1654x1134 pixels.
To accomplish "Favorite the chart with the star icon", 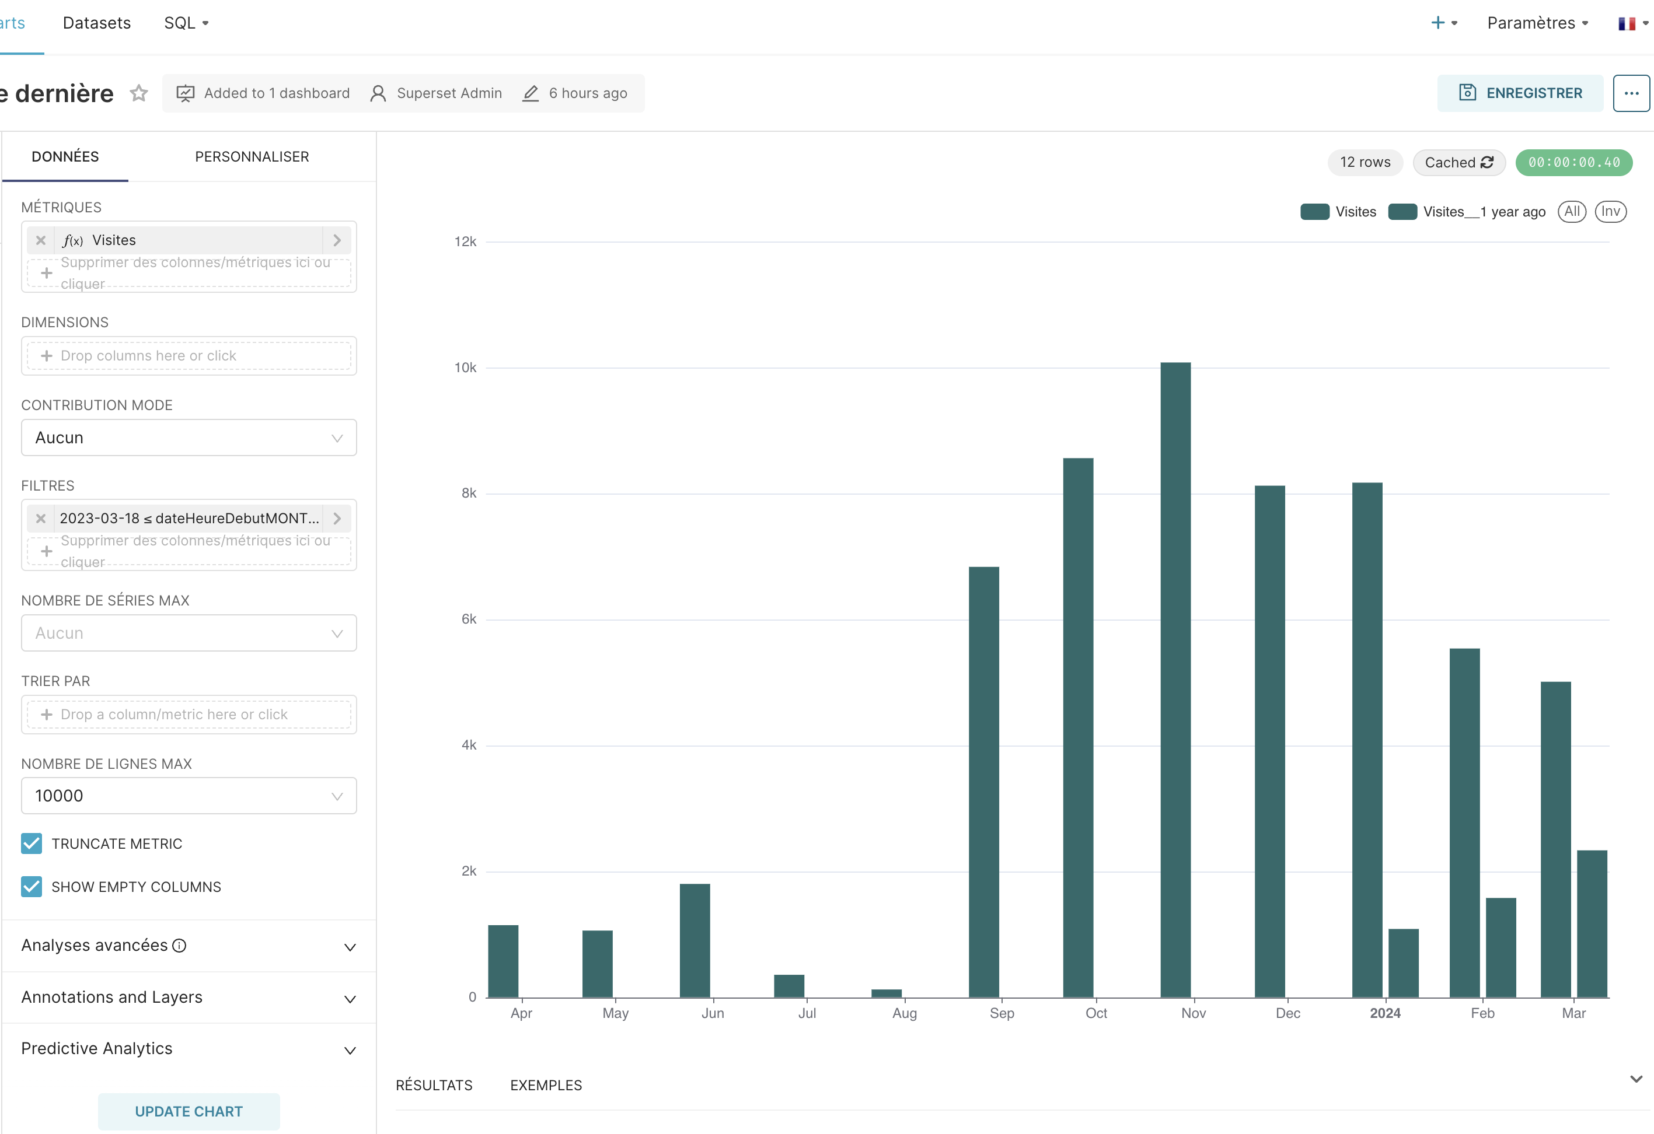I will tap(139, 93).
